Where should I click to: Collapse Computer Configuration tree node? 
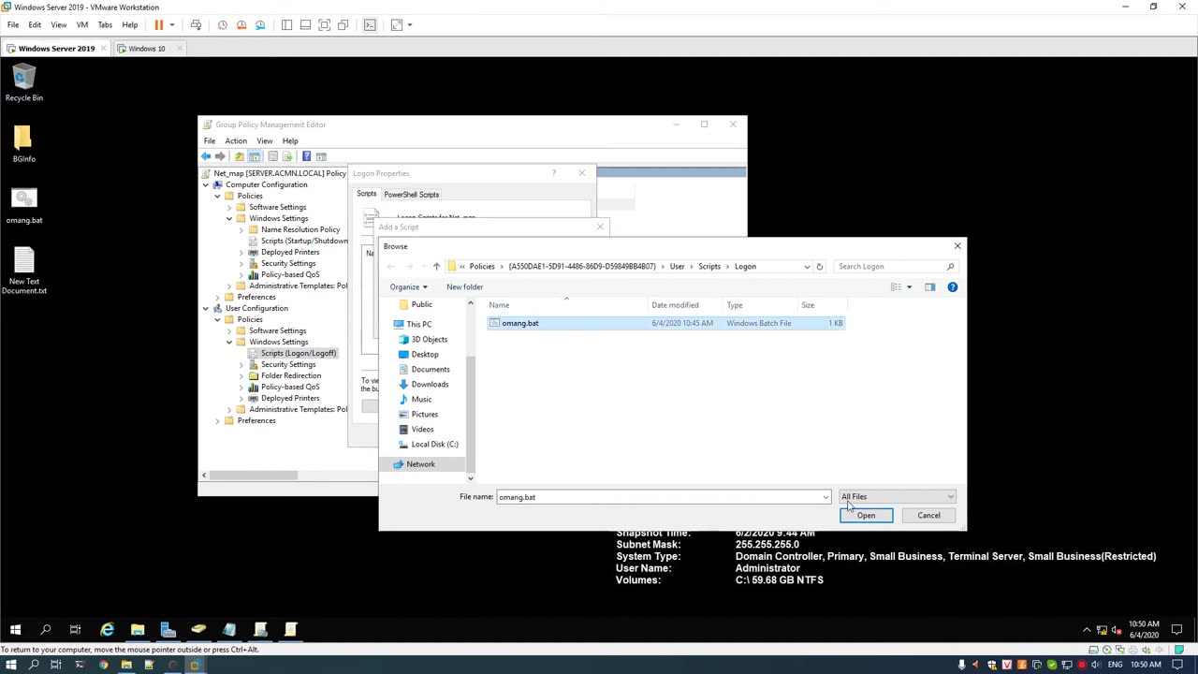206,184
